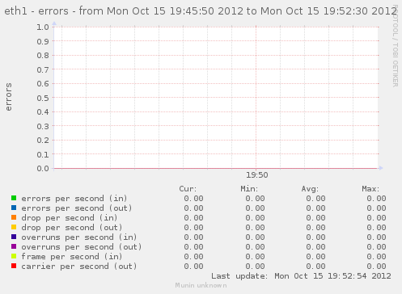Click the red carrier per second (out) swatch

pos(14,266)
